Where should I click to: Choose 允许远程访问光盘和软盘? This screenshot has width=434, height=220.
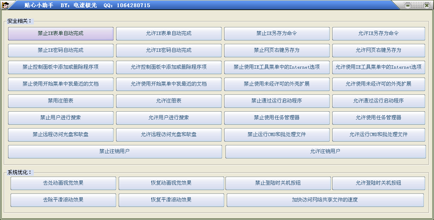[x=169, y=135]
